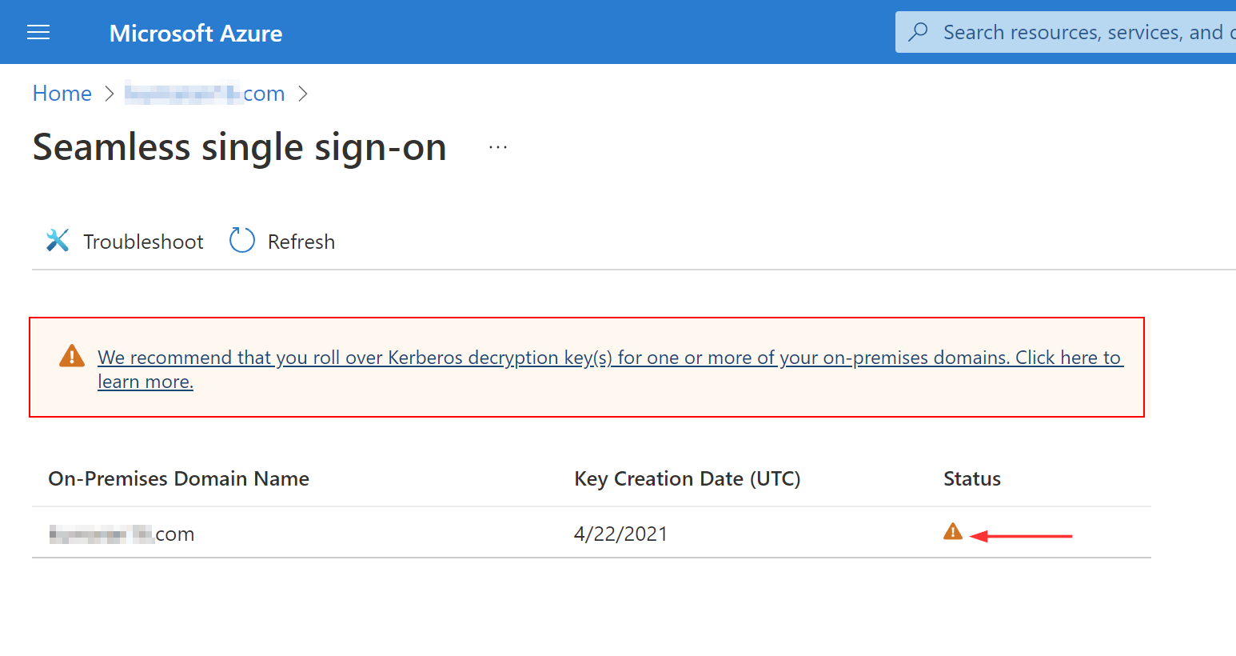Click the warning triangle in the recommendation banner
This screenshot has height=656, width=1236.
[71, 356]
